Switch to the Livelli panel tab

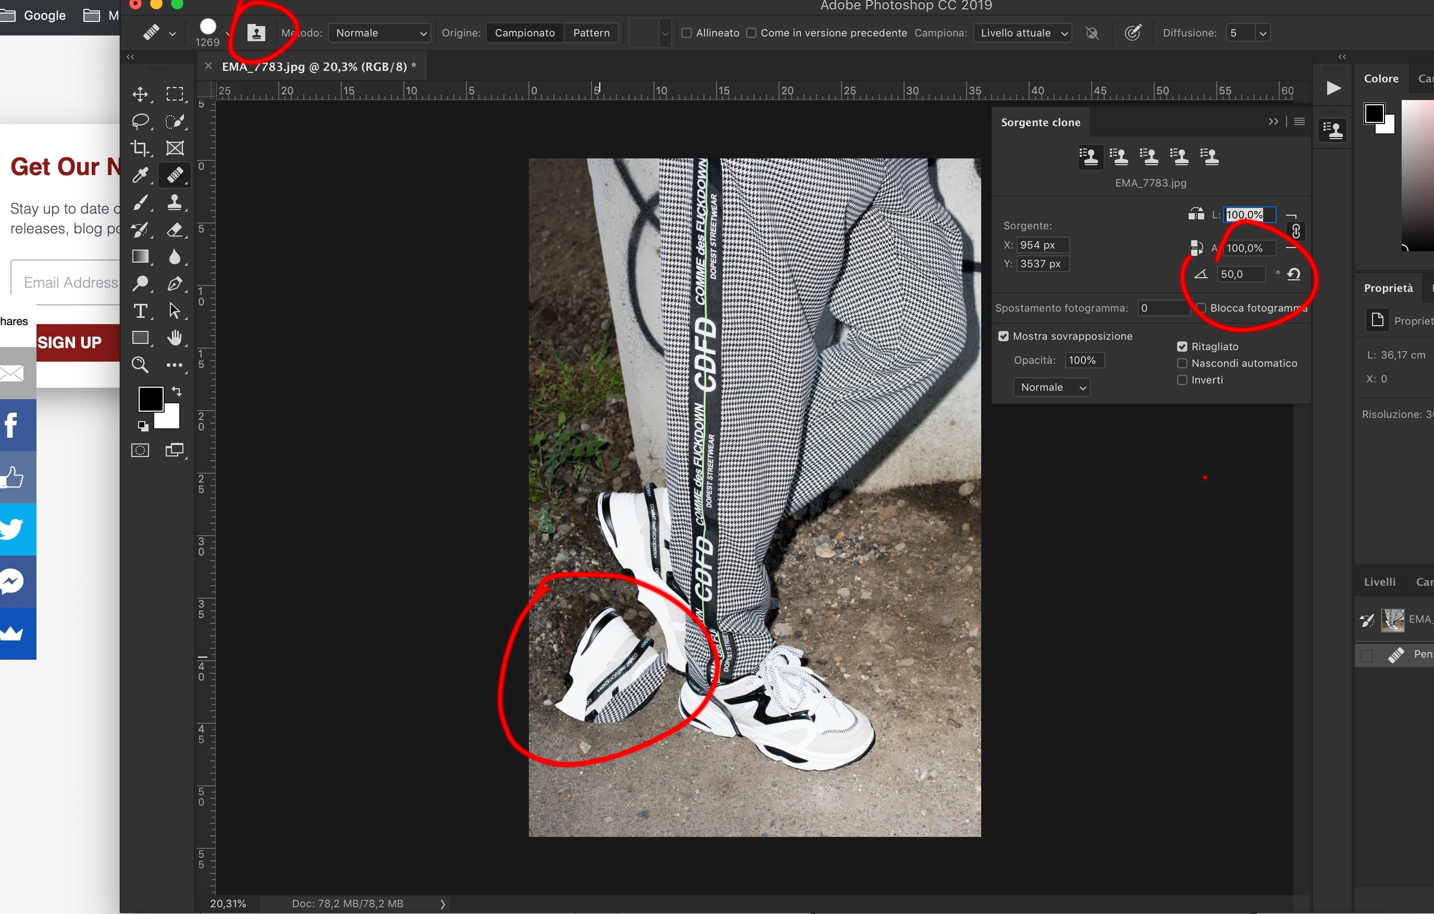click(x=1379, y=582)
